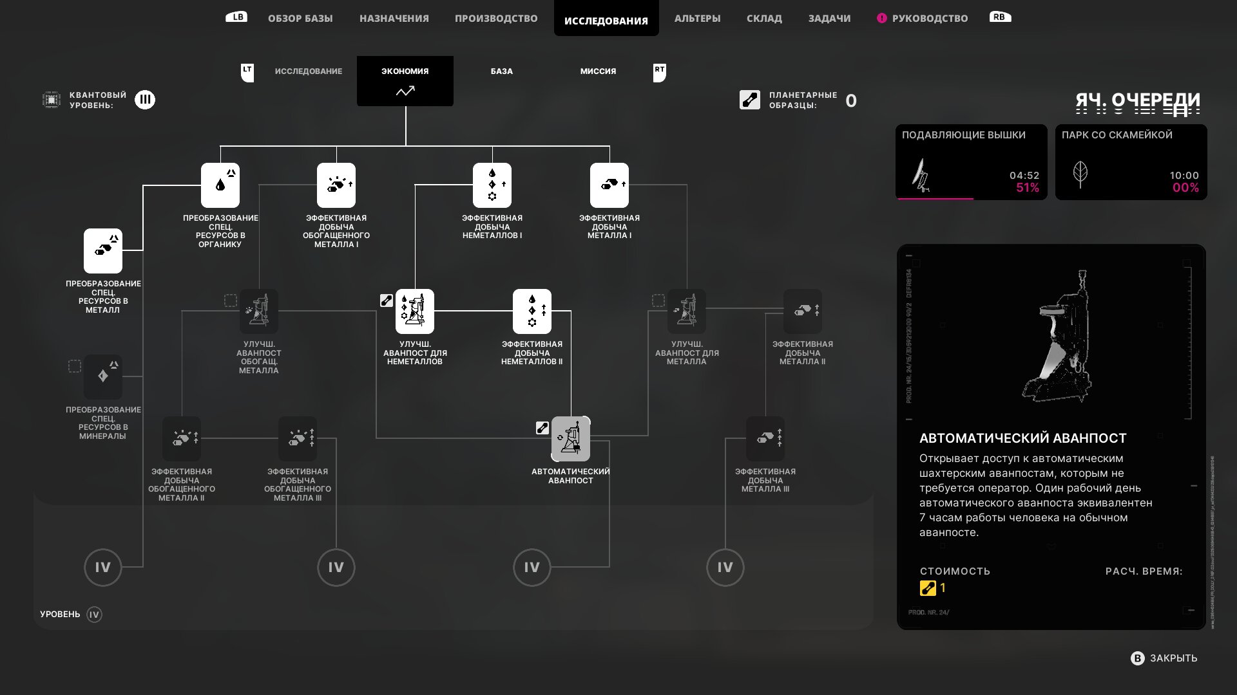
Task: Select Special Resources to Organics conversion icon
Action: 220,185
